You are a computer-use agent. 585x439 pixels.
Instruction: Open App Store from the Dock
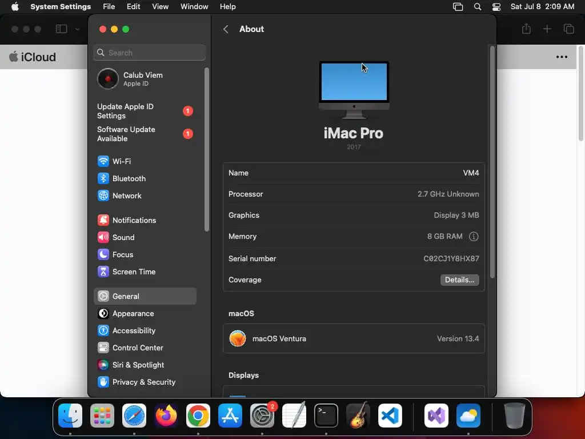click(x=230, y=416)
